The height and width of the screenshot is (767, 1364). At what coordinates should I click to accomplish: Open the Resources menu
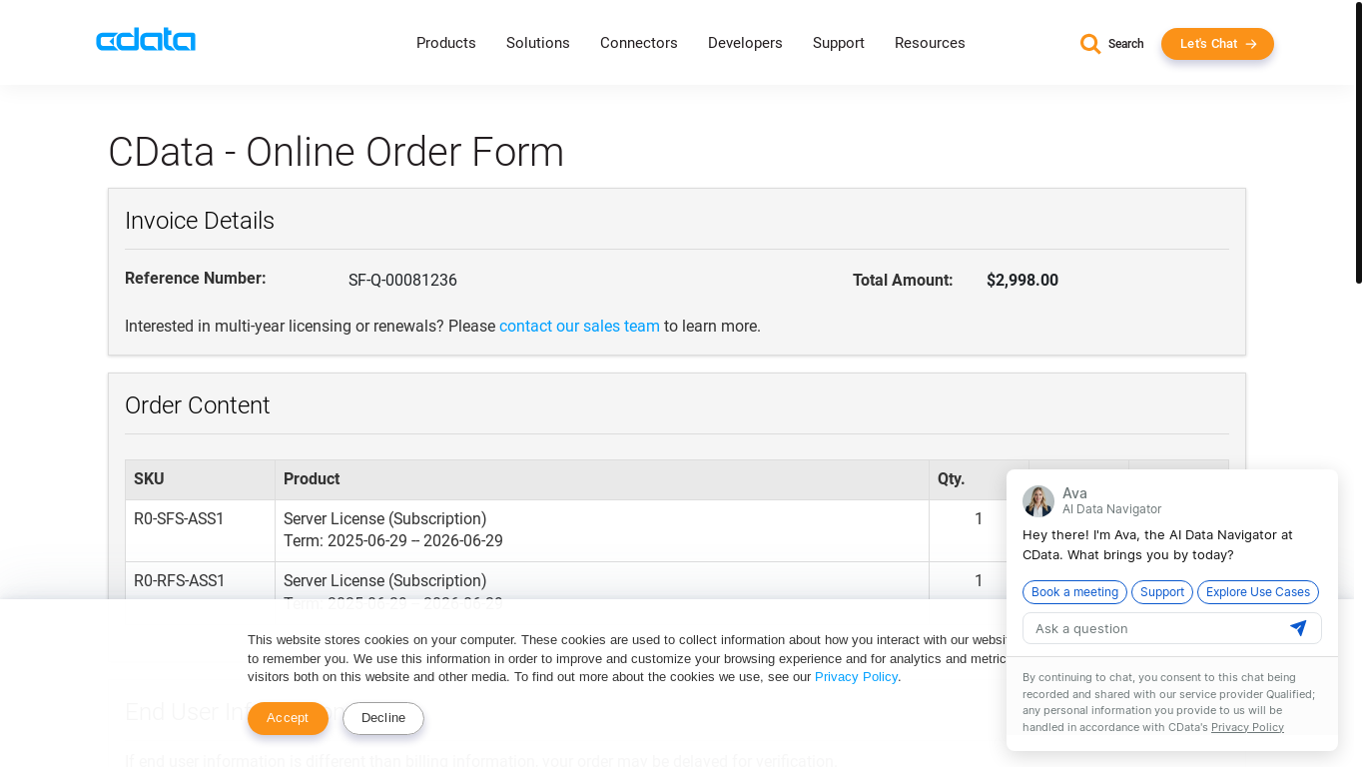click(930, 43)
